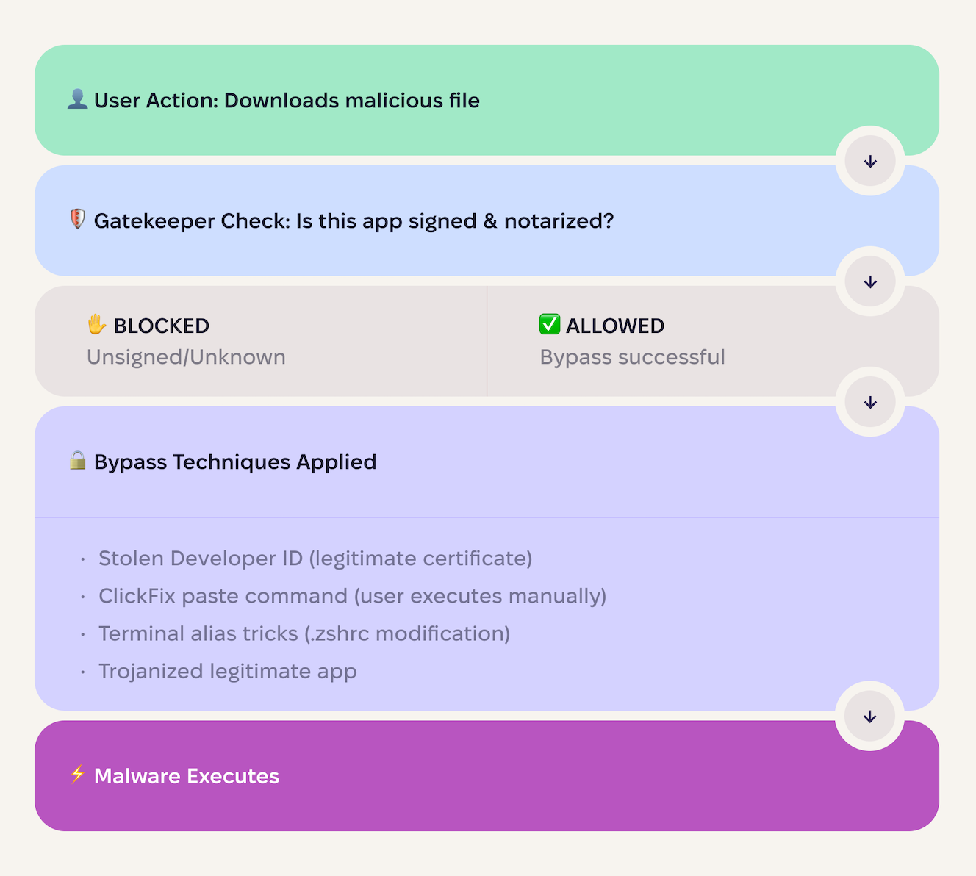Image resolution: width=976 pixels, height=876 pixels.
Task: Click the Terminal alias tricks item
Action: click(x=304, y=633)
